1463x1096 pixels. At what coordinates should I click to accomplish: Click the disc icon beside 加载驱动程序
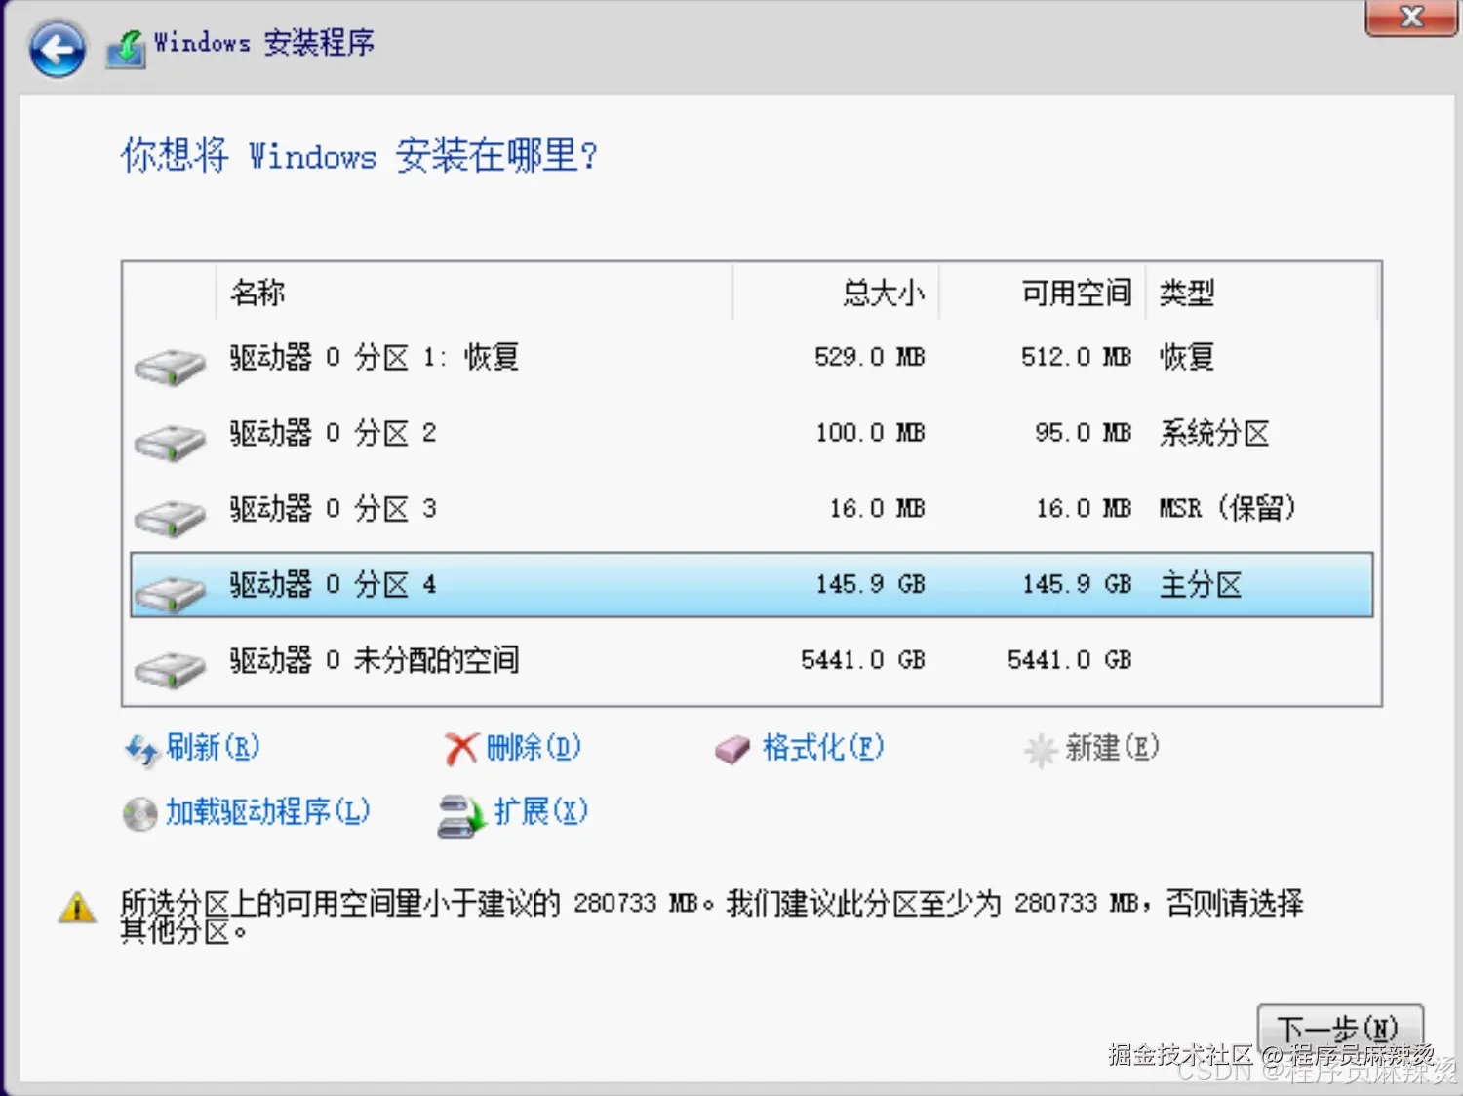click(139, 814)
